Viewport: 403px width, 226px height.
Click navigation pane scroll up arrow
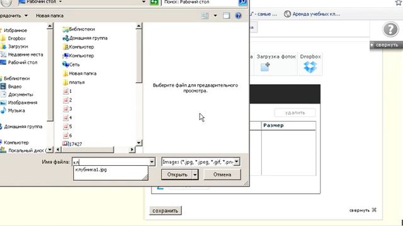tap(50, 26)
